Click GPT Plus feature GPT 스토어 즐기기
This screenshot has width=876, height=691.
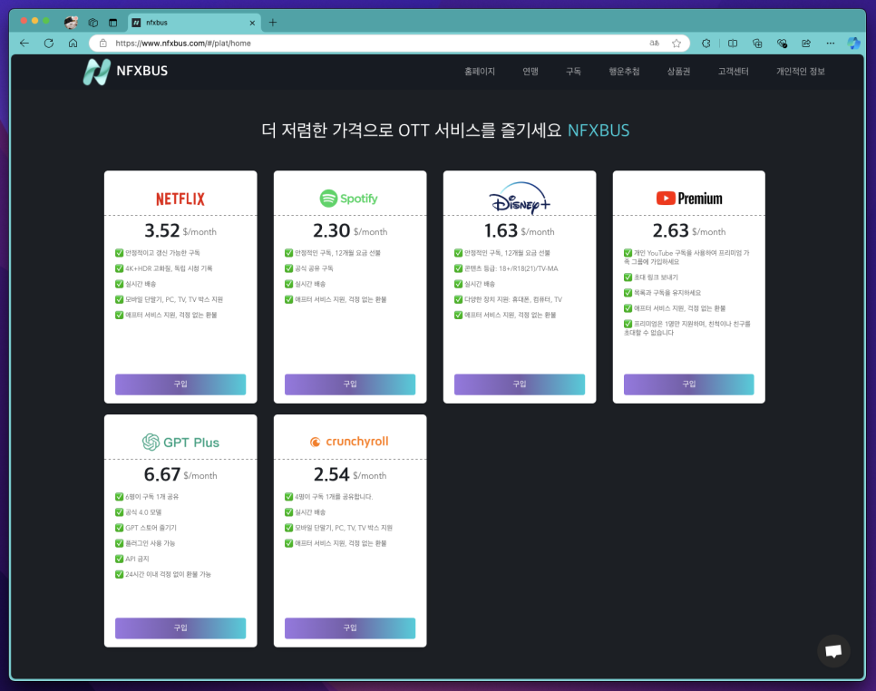[x=146, y=528]
